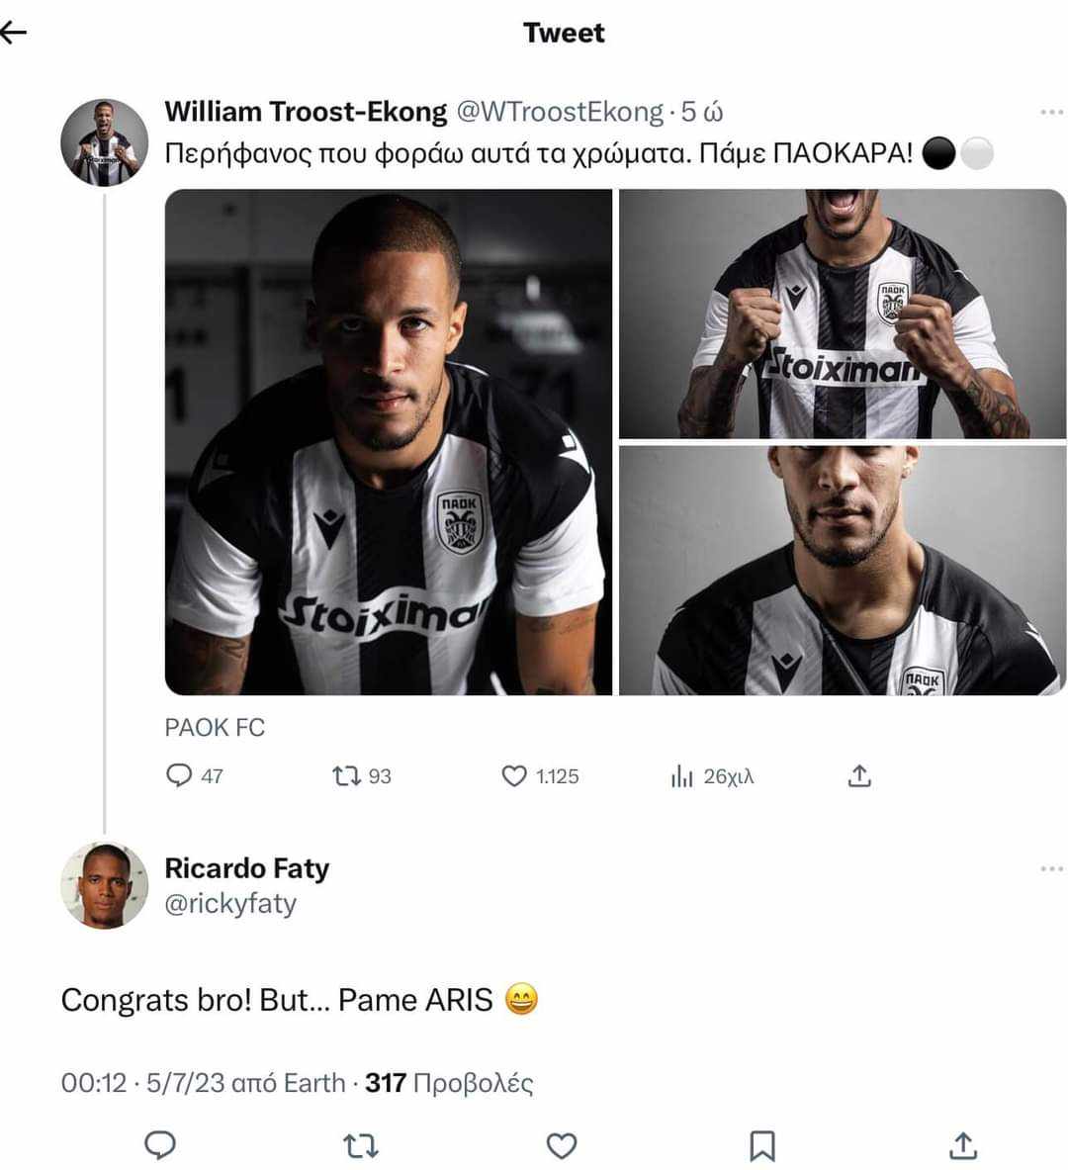Retweet the post with 93 retweets
The height and width of the screenshot is (1170, 1068).
[346, 776]
